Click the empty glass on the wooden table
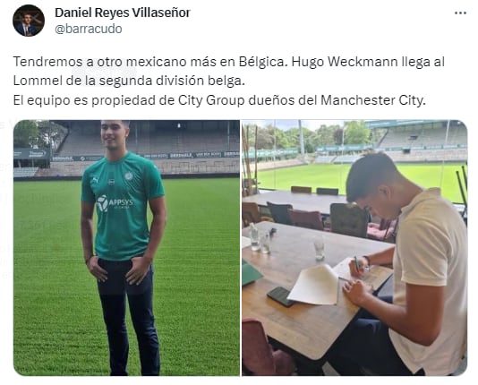This screenshot has width=478, height=385. point(320,248)
